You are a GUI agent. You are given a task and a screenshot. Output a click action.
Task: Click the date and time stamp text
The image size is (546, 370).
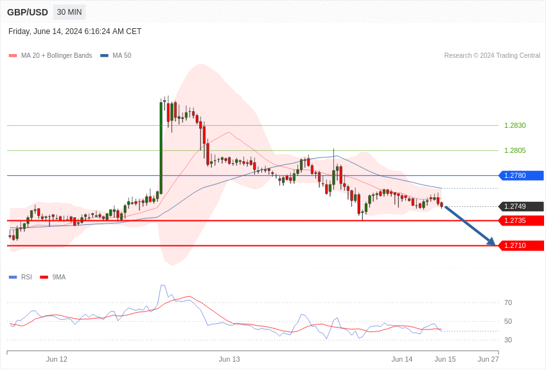click(75, 31)
